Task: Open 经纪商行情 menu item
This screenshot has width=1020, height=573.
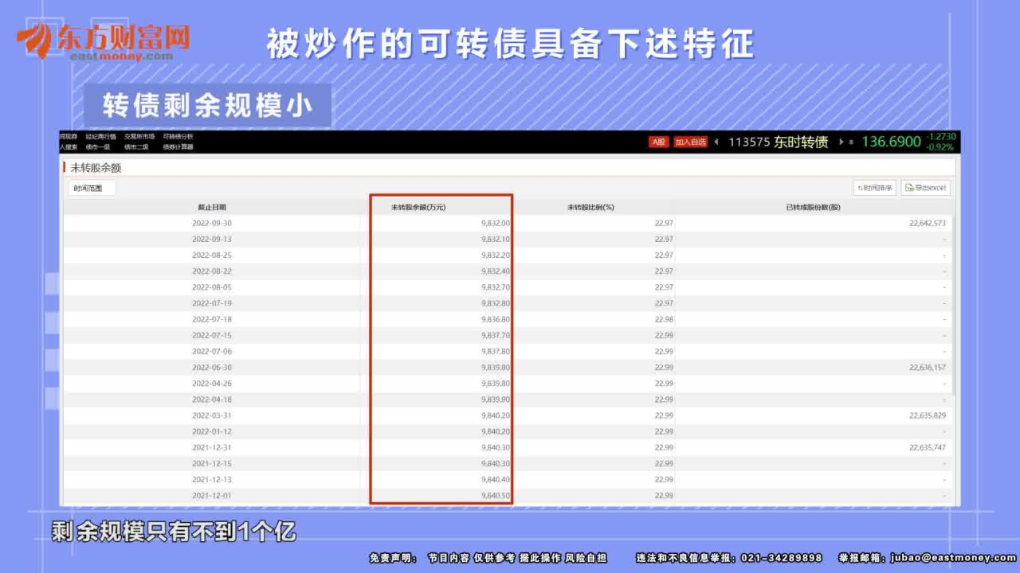Action: (100, 136)
